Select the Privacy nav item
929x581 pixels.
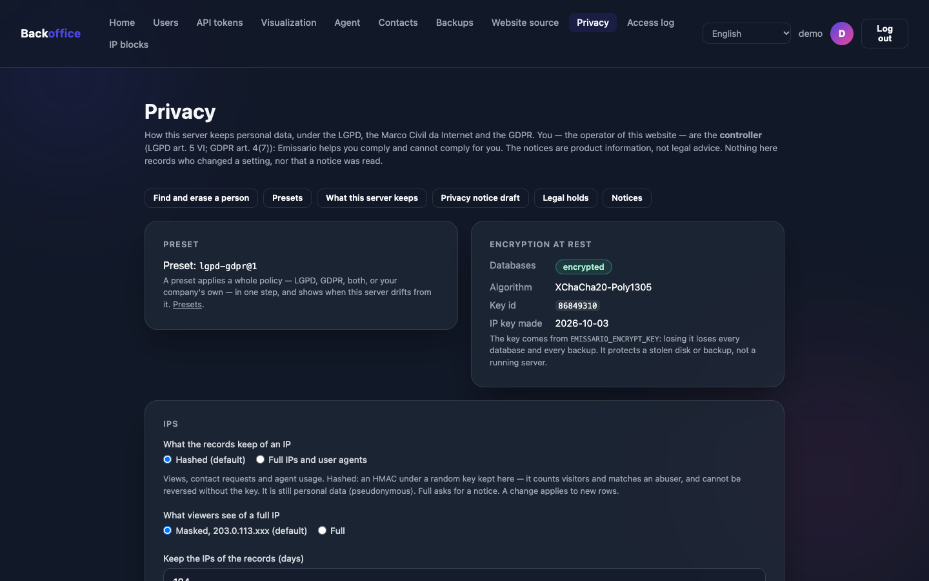tap(593, 23)
